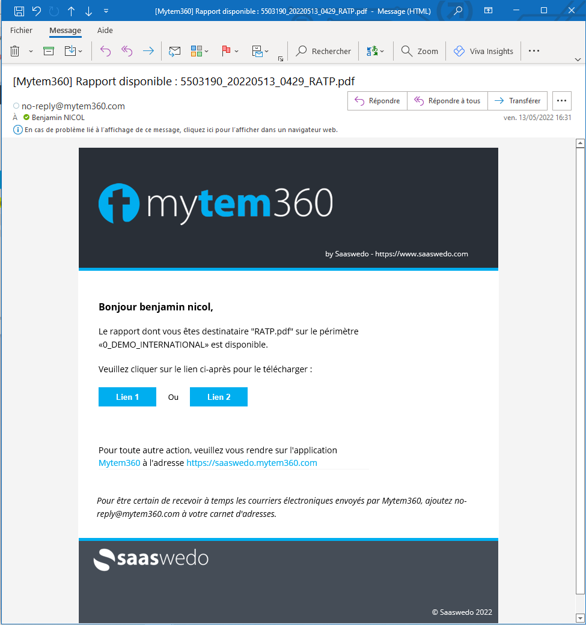Click the Translate icon

tap(372, 51)
